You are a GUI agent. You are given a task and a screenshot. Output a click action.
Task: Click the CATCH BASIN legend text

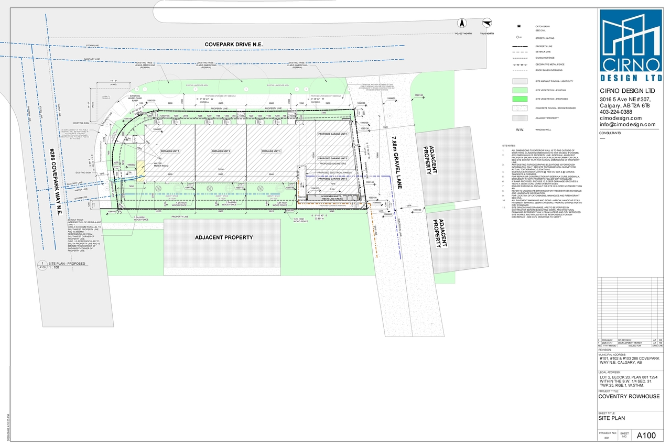(x=542, y=26)
